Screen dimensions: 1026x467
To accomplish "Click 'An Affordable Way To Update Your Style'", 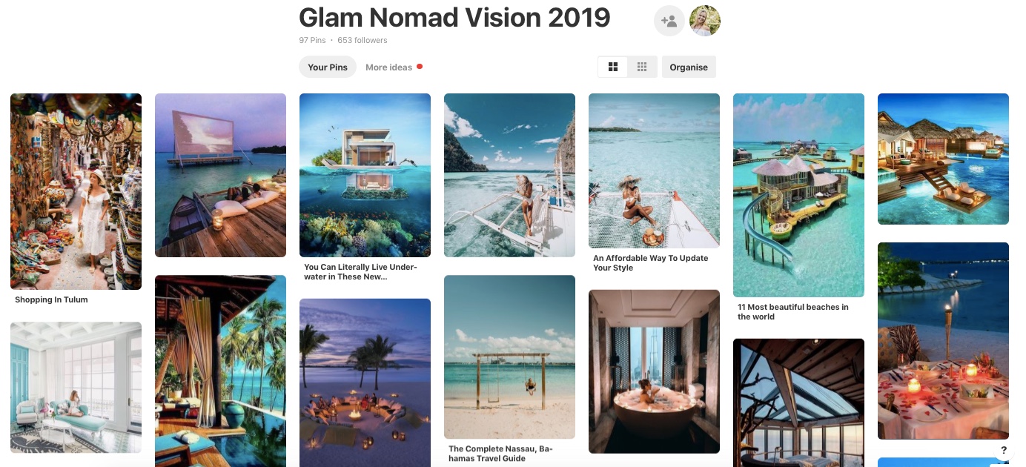I will (651, 263).
